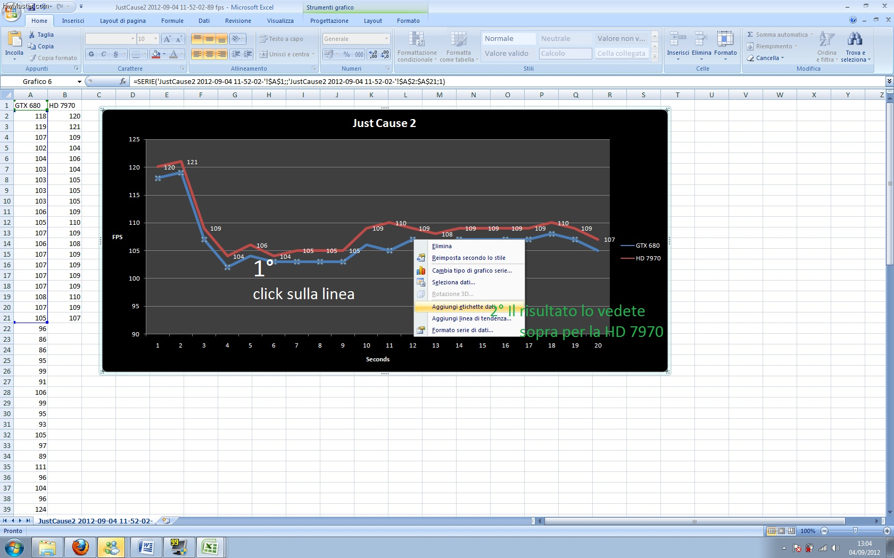Click the increase decimal places icon
The width and height of the screenshot is (894, 558).
[373, 54]
